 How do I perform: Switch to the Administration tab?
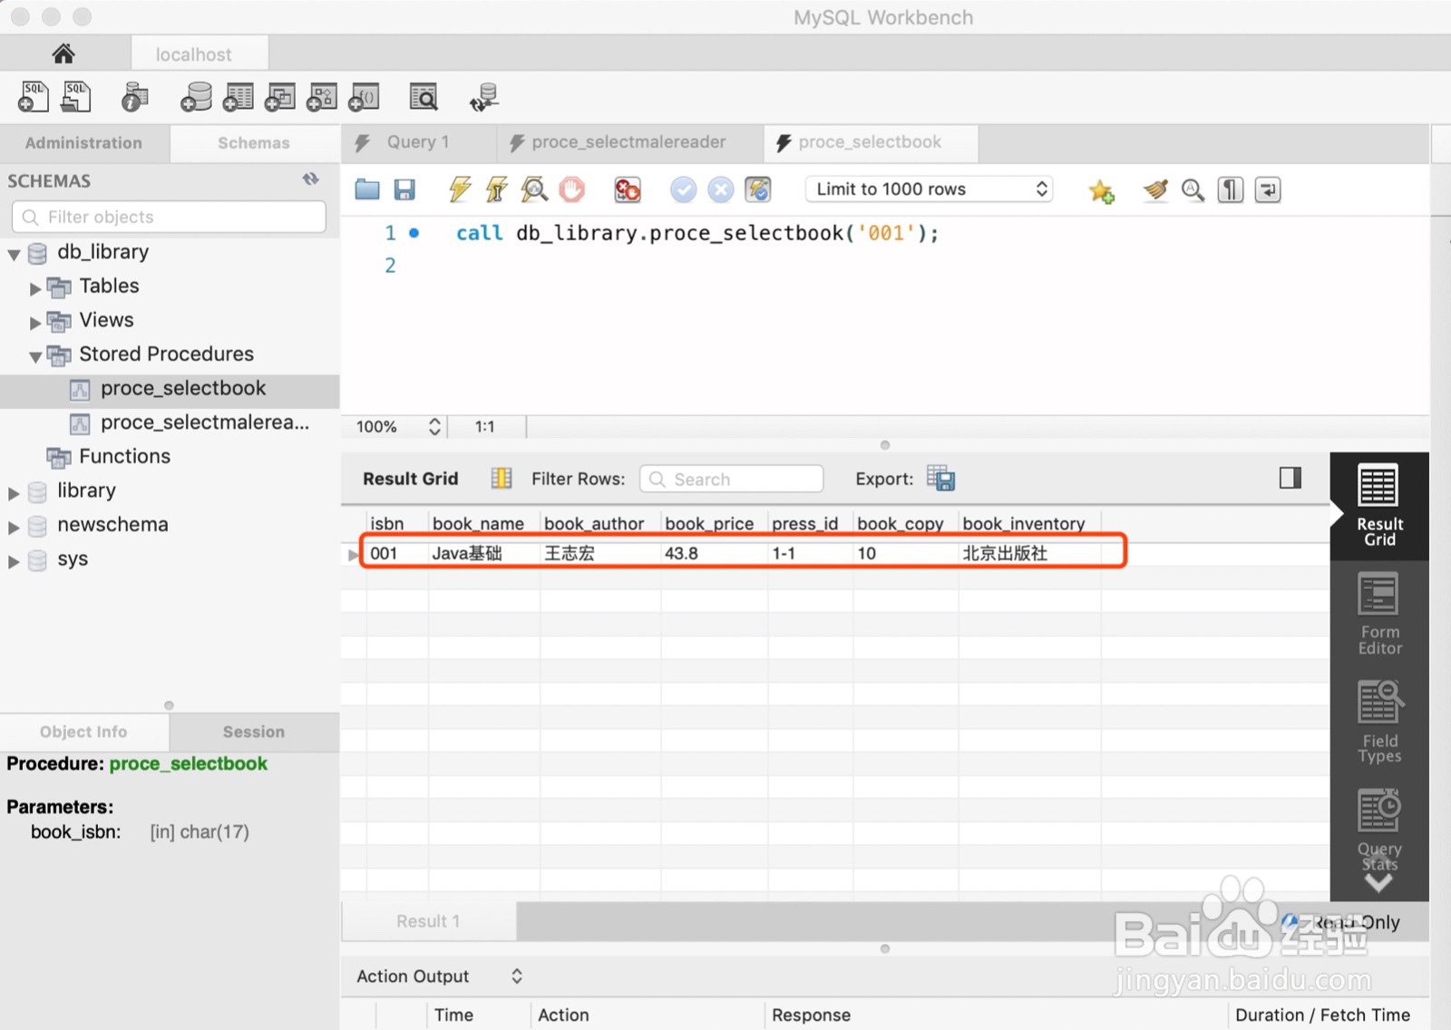coord(83,142)
